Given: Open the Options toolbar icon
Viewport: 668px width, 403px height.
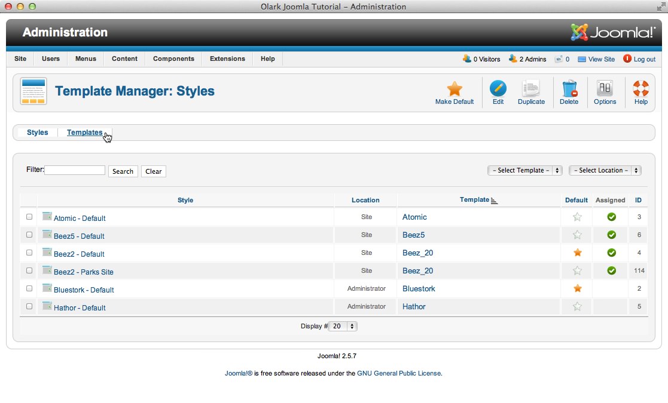Looking at the screenshot, I should click(x=605, y=90).
